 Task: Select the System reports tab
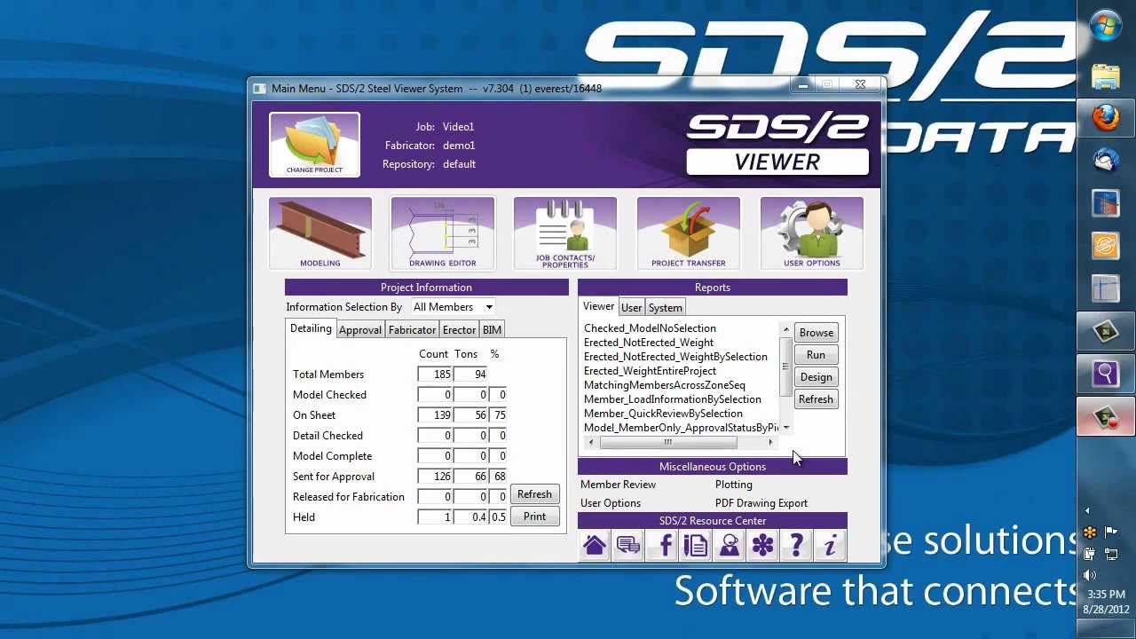point(665,308)
